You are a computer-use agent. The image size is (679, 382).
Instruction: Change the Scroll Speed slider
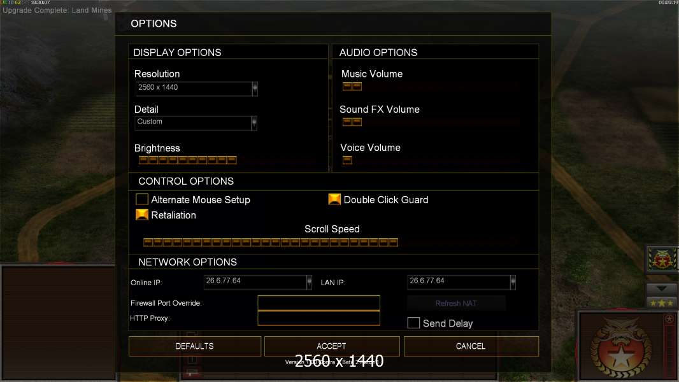coord(271,243)
